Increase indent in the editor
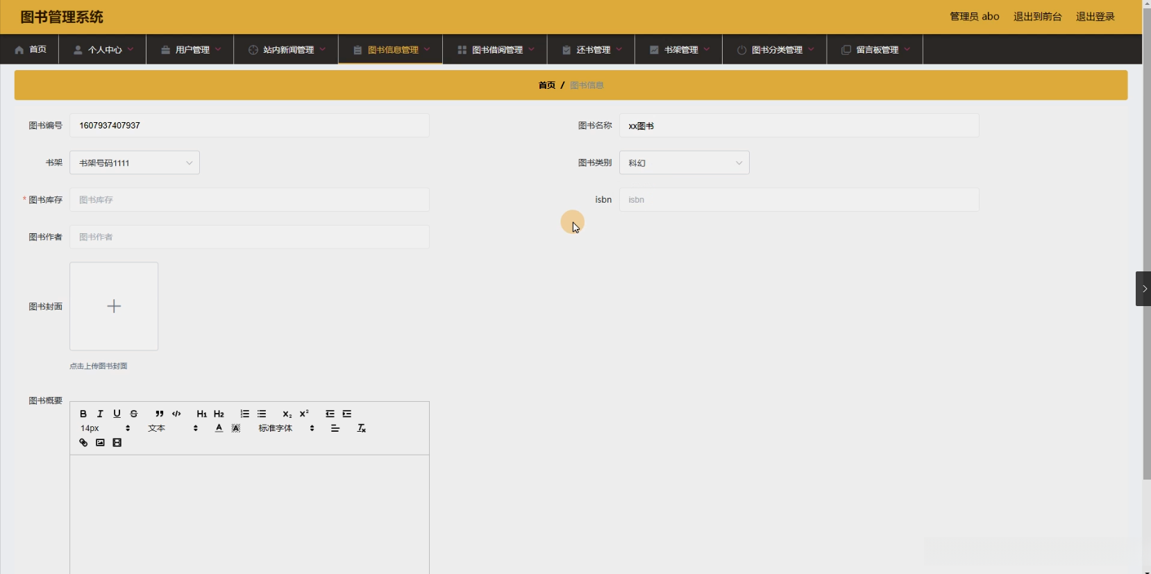The image size is (1151, 574). (x=347, y=414)
